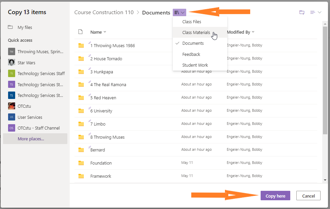The image size is (330, 209).
Task: Open the 8 Throwing Muses folder
Action: [107, 137]
